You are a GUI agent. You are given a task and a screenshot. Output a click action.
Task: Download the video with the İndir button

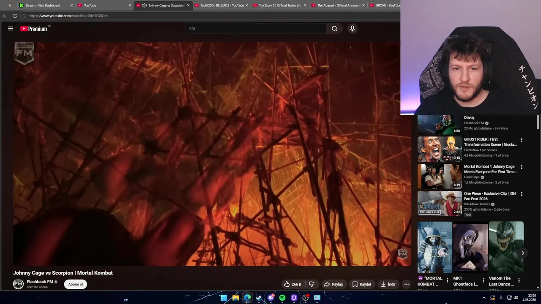(388, 284)
